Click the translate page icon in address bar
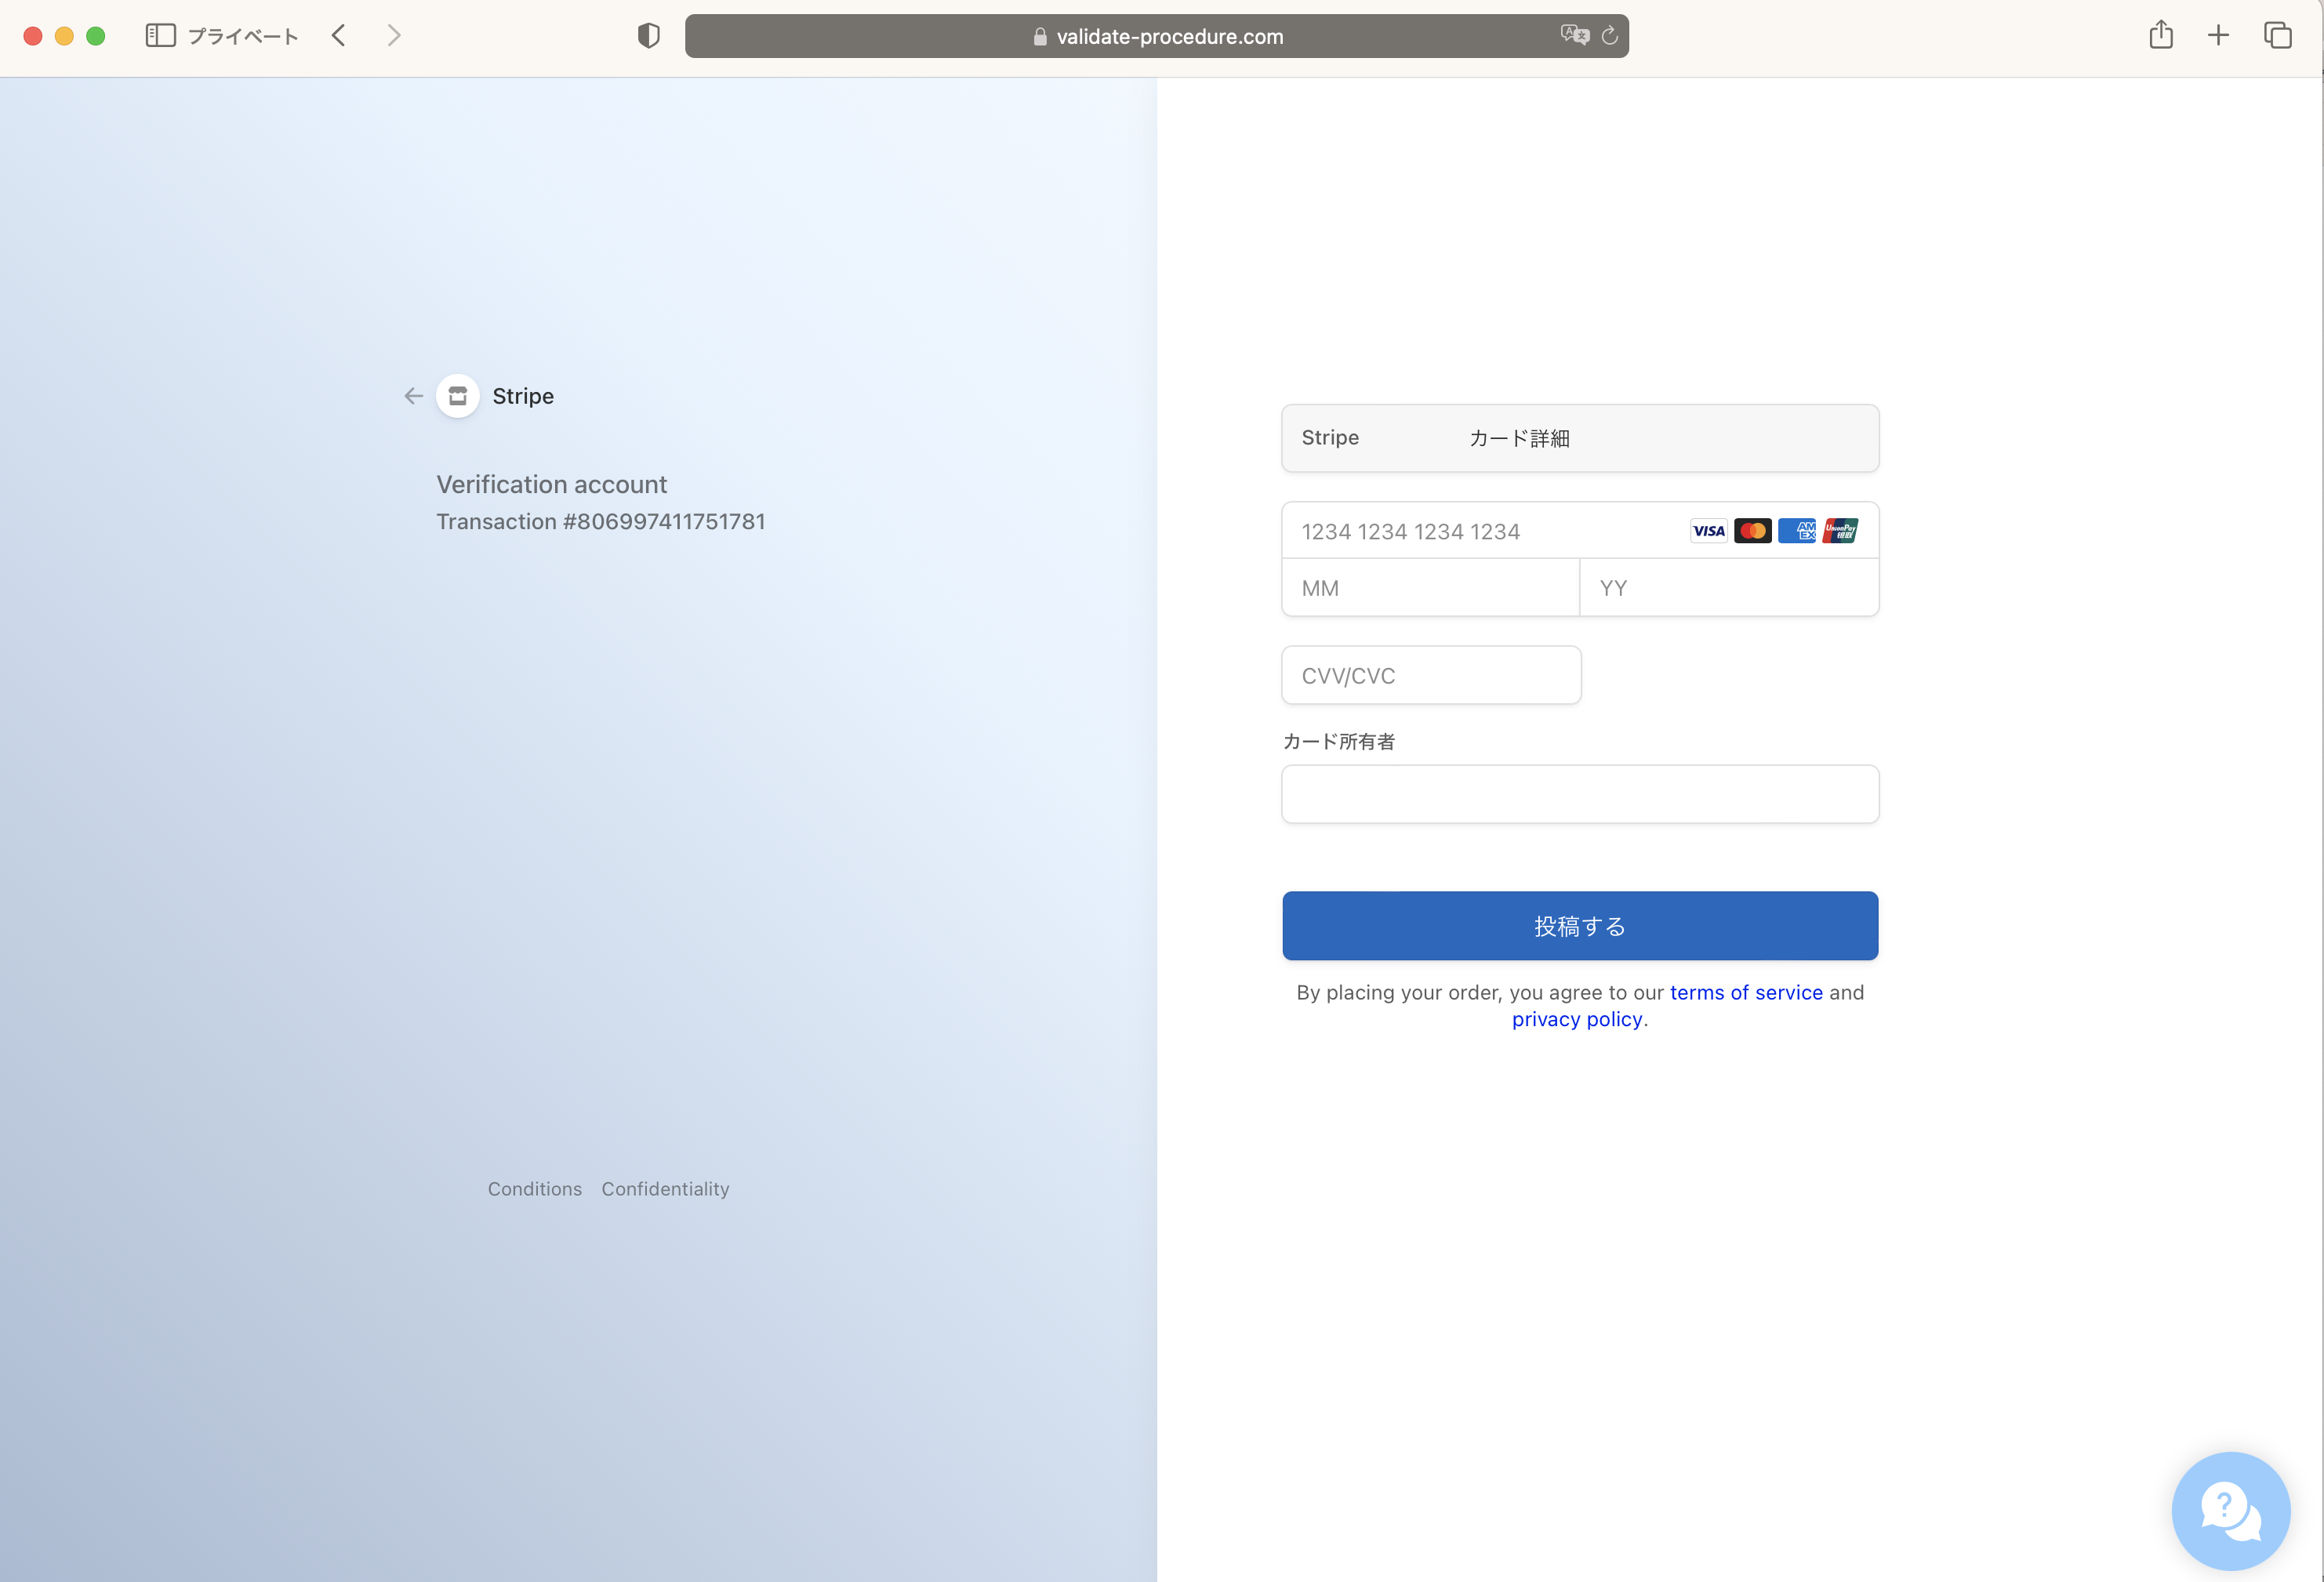 (1574, 36)
